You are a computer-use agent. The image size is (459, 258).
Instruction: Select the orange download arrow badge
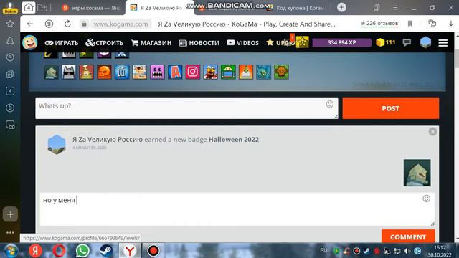246,72
